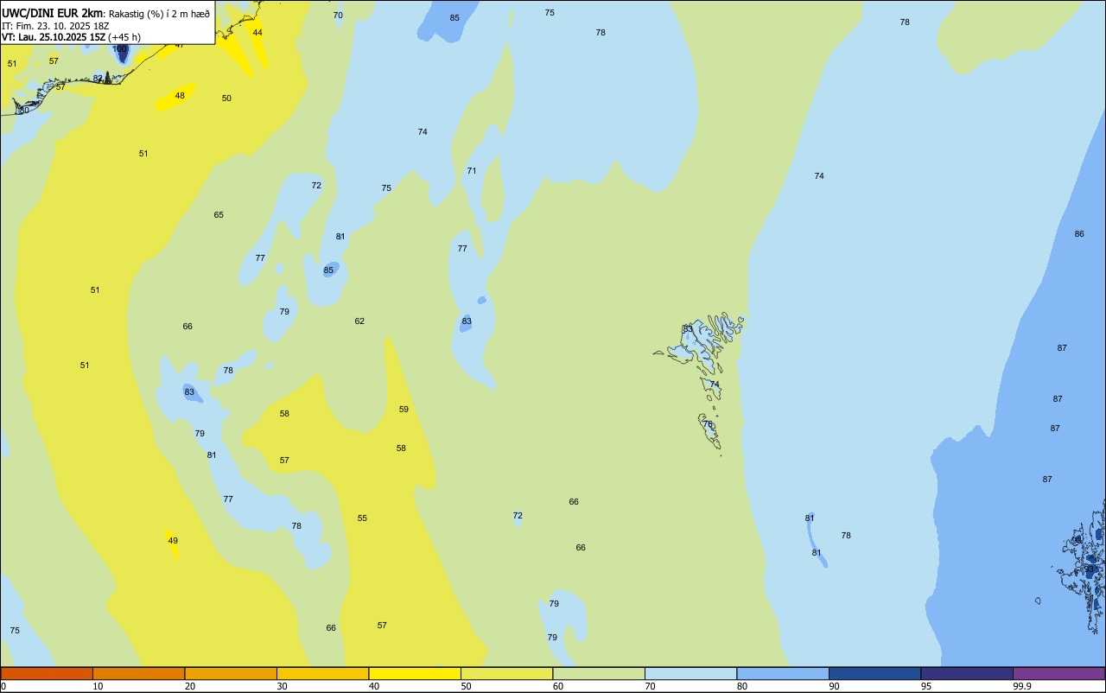Click the legend tick label 10
The height and width of the screenshot is (693, 1106).
[x=98, y=686]
